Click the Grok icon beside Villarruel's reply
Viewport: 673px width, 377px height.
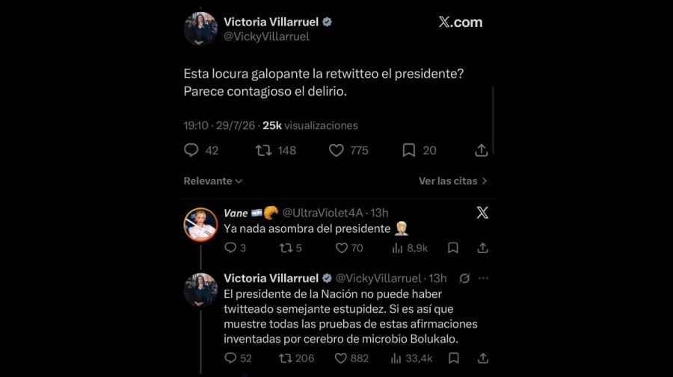pos(464,278)
